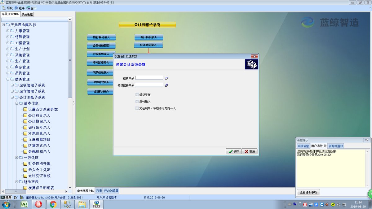Switch to the 列表 tab

click(99, 191)
